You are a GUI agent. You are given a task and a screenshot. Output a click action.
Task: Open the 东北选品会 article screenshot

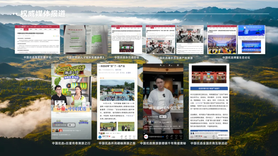pyautogui.click(x=127, y=40)
